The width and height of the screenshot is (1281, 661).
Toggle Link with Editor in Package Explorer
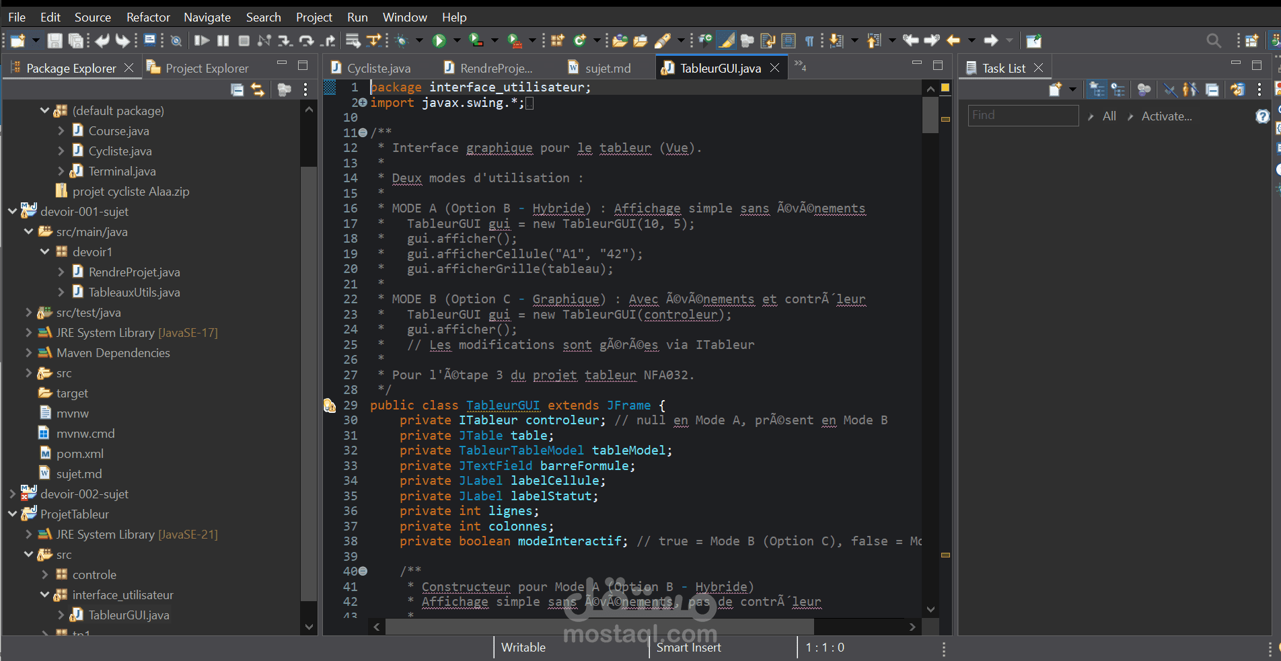click(x=258, y=89)
